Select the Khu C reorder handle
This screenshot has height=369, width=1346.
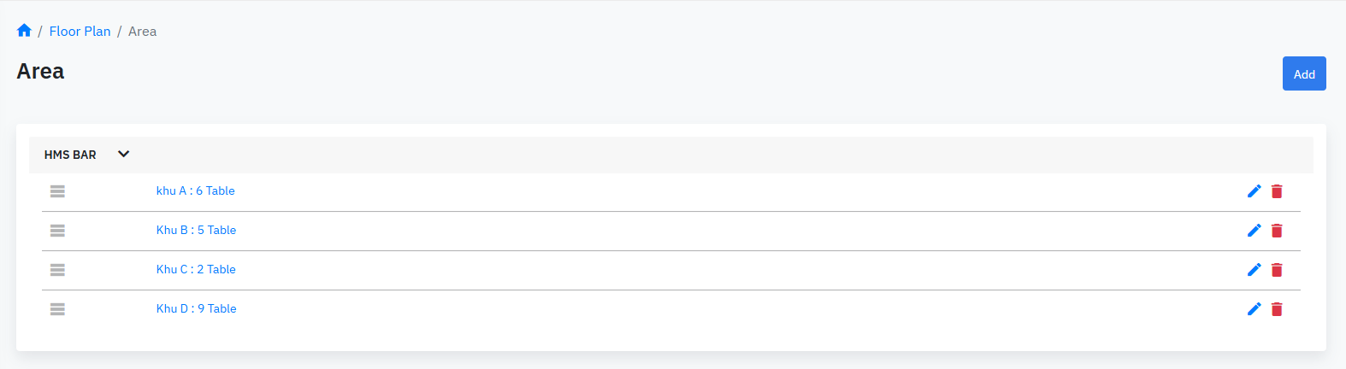(x=57, y=270)
